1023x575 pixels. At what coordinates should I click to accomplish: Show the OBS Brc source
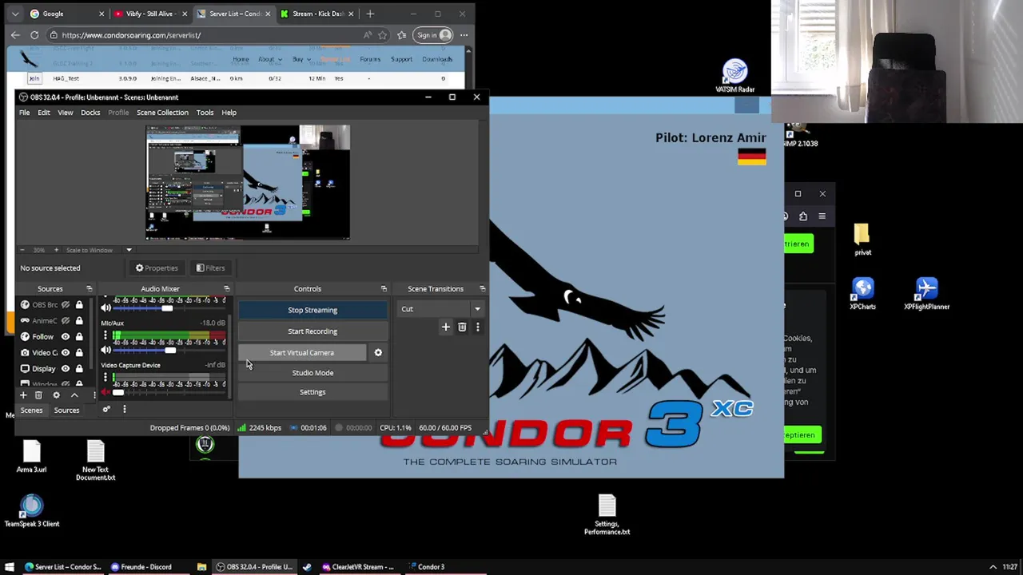pos(66,304)
